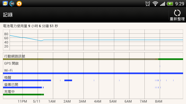Tap the 60 label on the battery graph axis

6,38
